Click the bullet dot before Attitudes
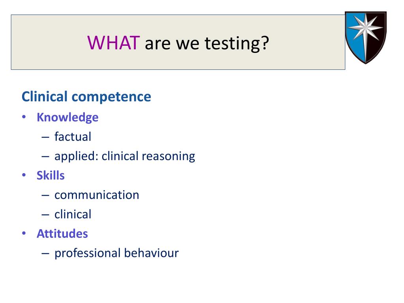 click(x=24, y=234)
